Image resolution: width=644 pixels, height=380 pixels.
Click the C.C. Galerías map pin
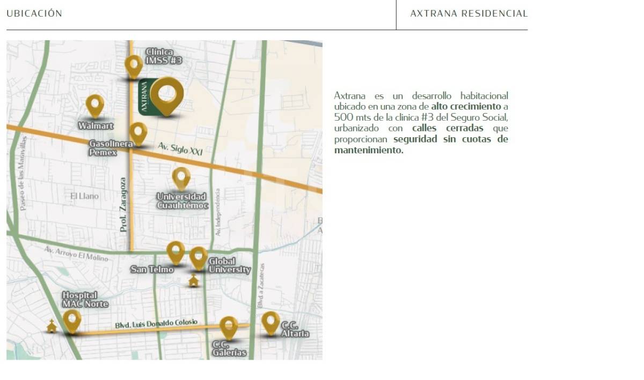click(x=229, y=326)
